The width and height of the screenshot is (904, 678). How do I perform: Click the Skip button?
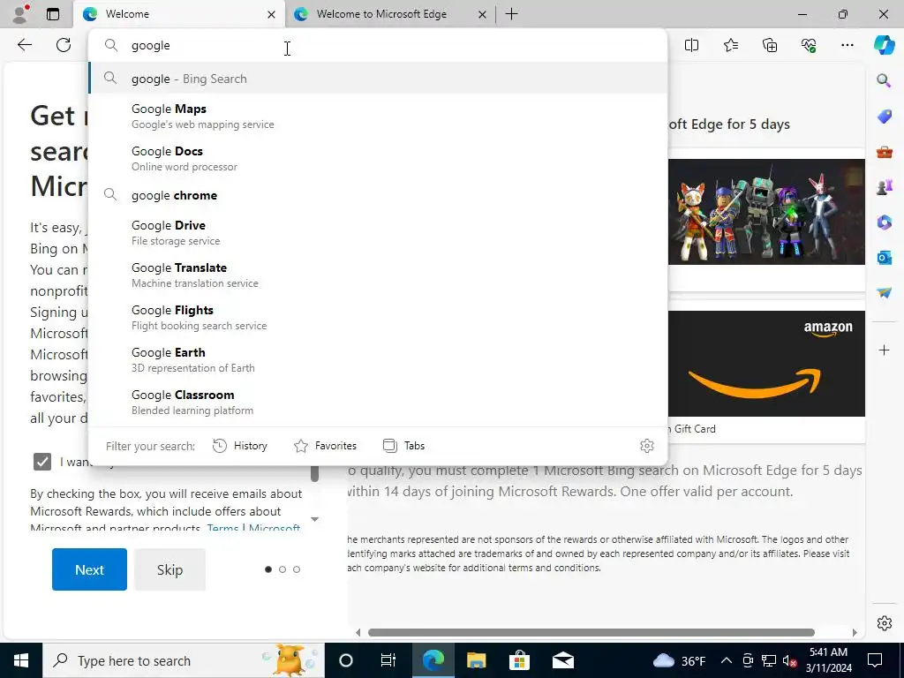[x=169, y=569]
